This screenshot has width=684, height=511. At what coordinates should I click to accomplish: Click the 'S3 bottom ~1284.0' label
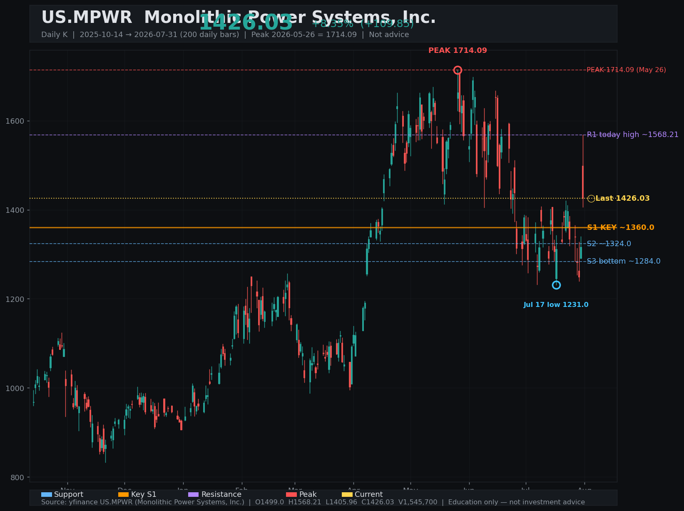point(623,262)
